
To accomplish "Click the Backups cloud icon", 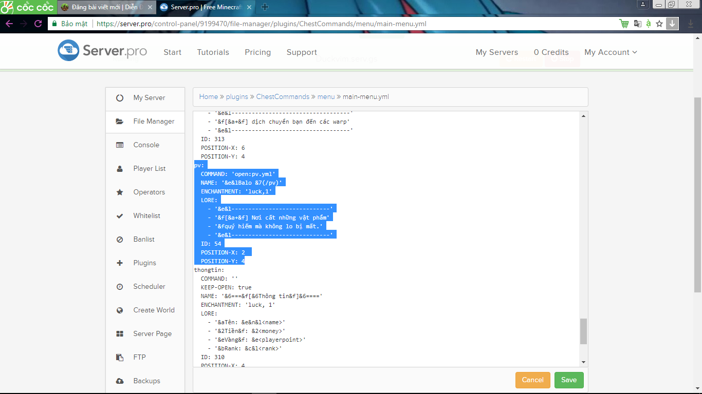I will click(x=120, y=381).
